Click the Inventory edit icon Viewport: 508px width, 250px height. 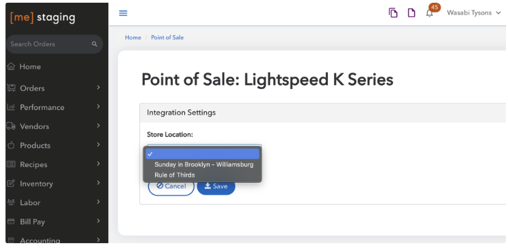[11, 183]
